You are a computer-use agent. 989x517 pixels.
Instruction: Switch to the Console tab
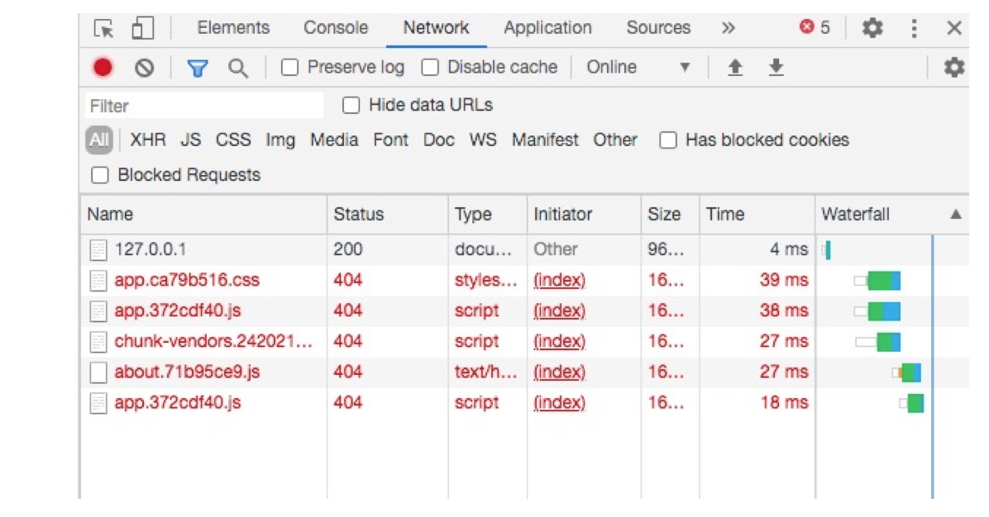[336, 28]
